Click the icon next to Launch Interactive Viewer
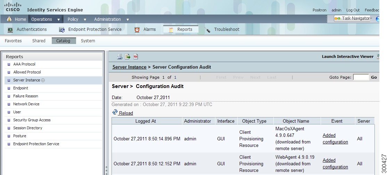 pos(378,56)
